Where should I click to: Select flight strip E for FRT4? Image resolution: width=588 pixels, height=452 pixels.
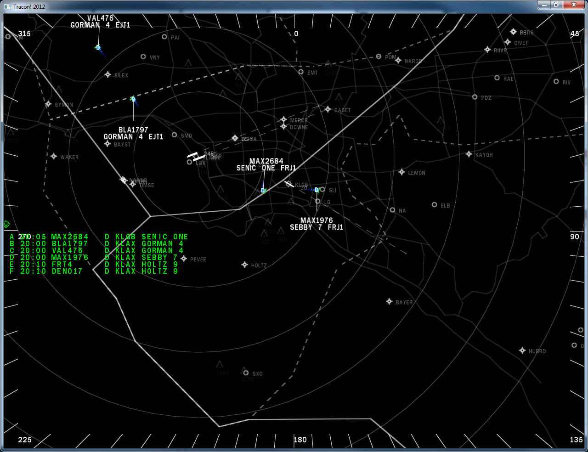94,265
